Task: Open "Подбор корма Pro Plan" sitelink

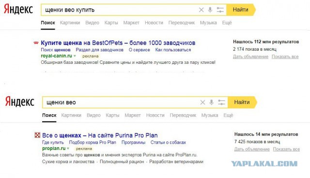Action: pyautogui.click(x=93, y=142)
